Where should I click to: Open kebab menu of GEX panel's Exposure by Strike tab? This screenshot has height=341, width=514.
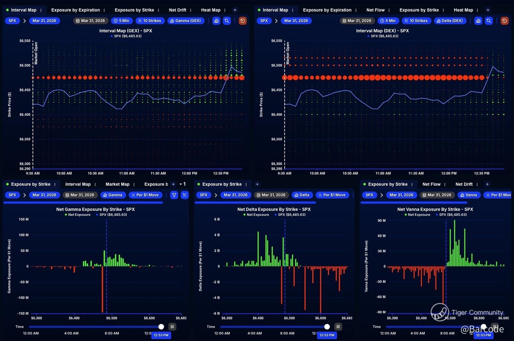tap(158, 10)
